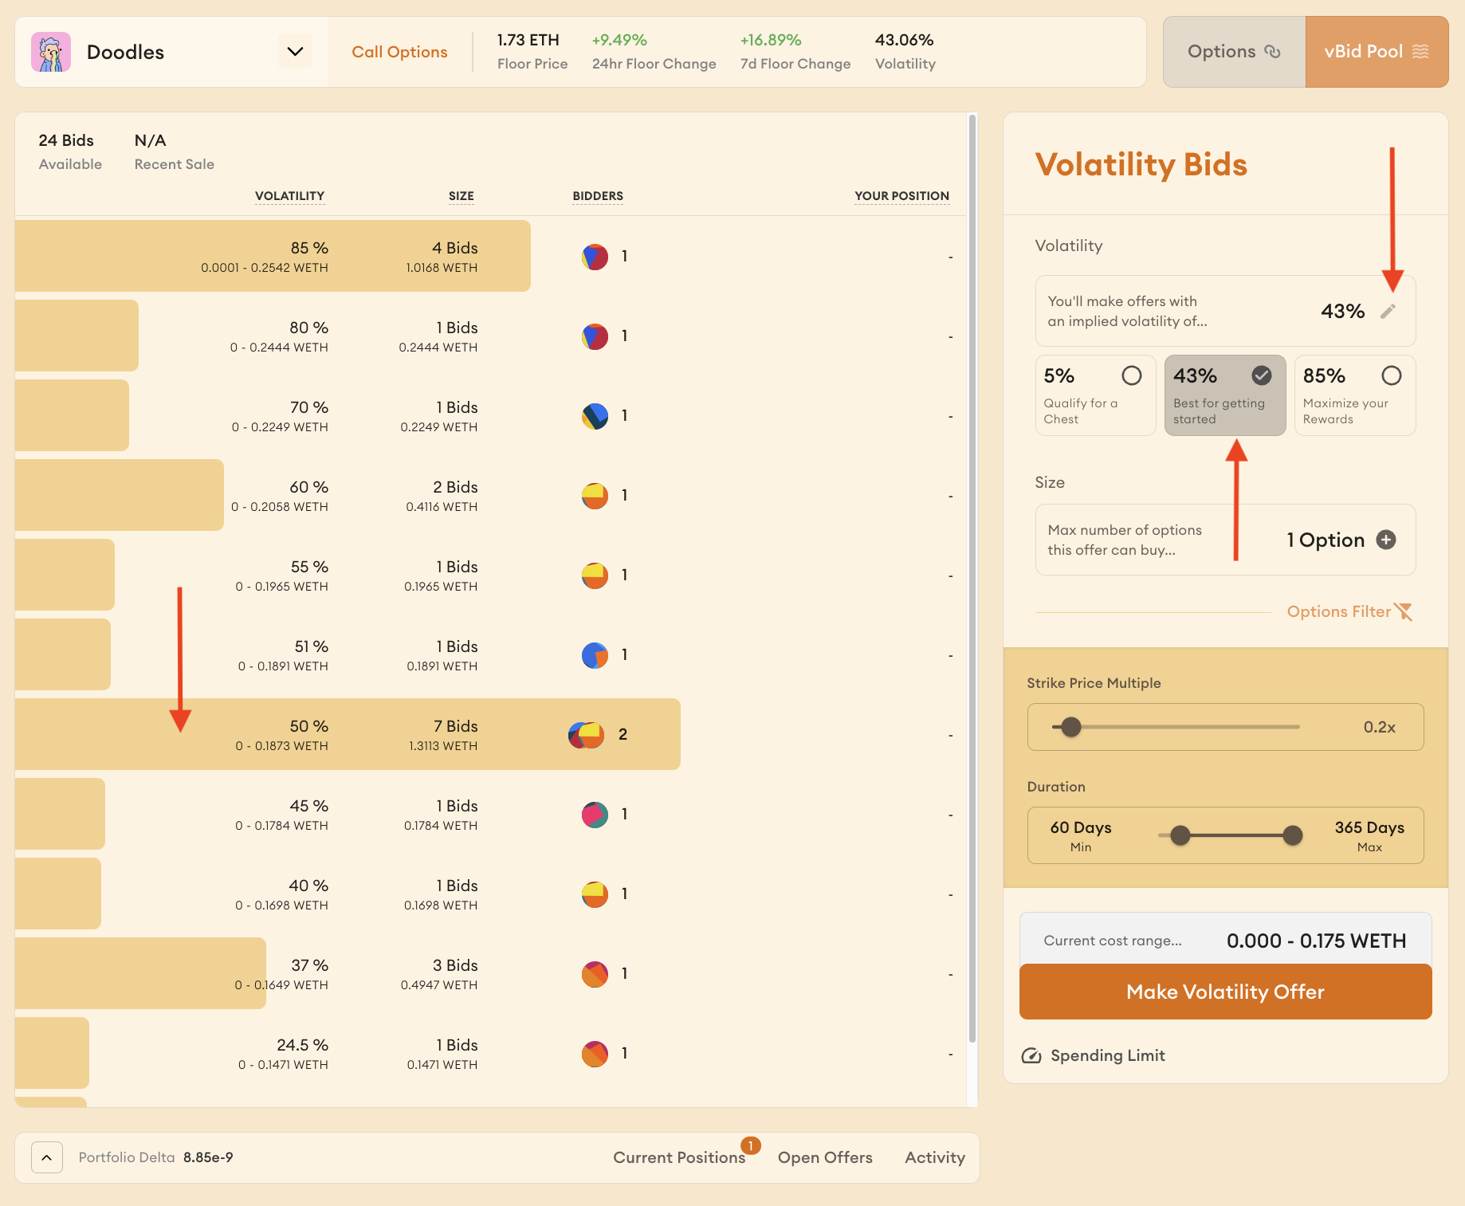The width and height of the screenshot is (1465, 1206).
Task: Click the bidder avatar in the 55 % row
Action: point(595,576)
